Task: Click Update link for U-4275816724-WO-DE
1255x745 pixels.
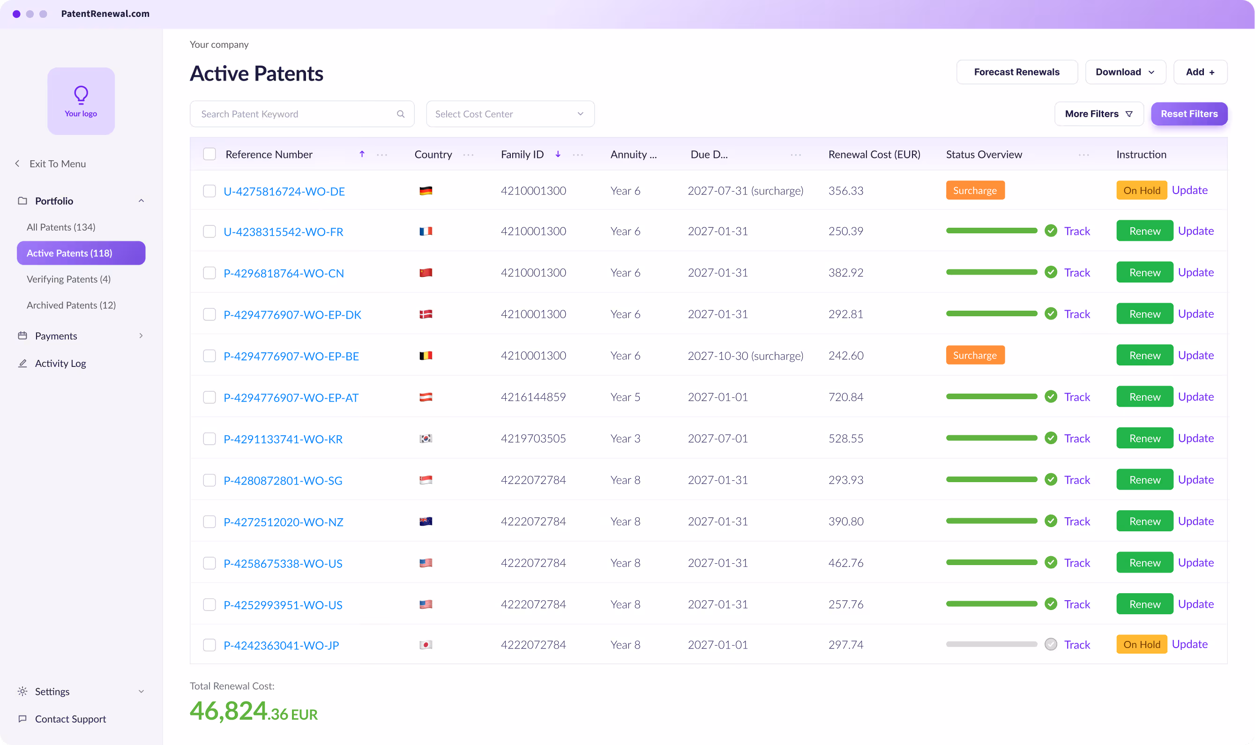Action: point(1189,190)
